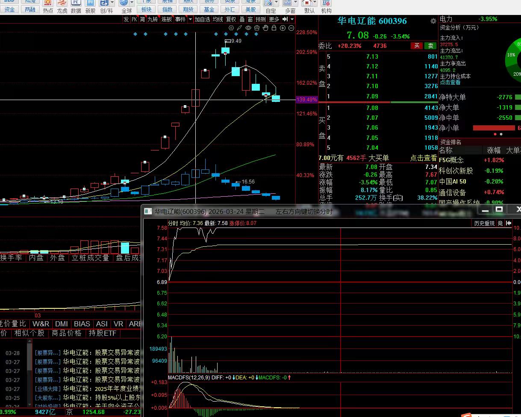This screenshot has width=521, height=417.
Task: Select the hand pan tool icon
Action: [265, 28]
